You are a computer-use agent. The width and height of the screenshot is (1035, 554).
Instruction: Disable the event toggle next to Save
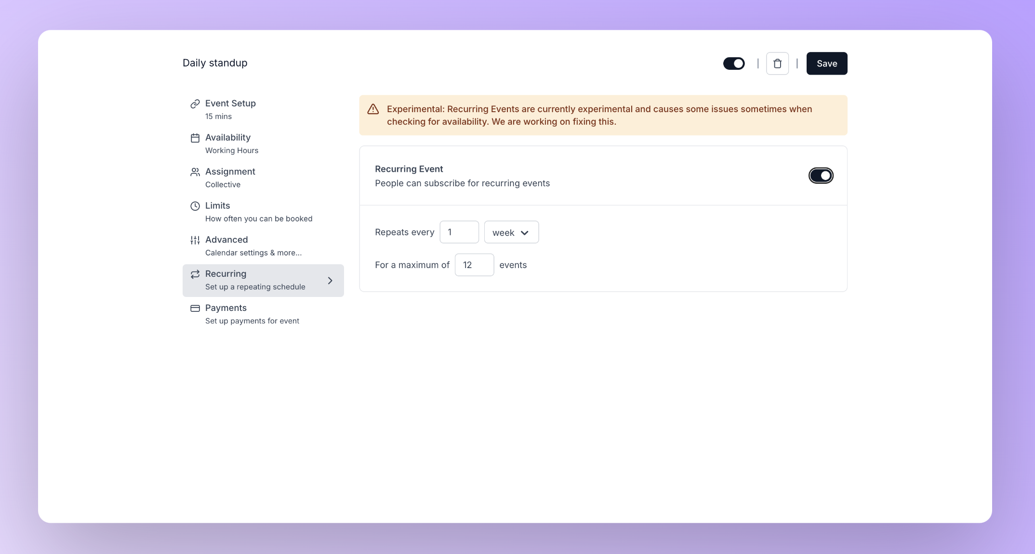point(734,63)
